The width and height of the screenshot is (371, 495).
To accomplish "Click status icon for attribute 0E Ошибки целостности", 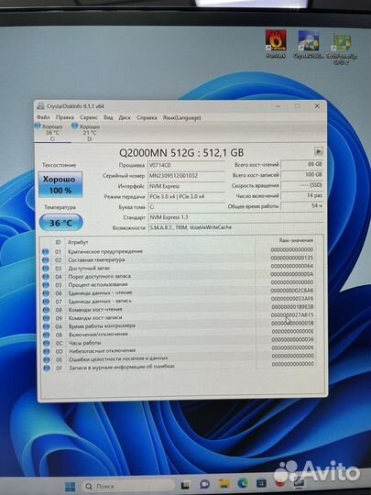I will [x=47, y=360].
